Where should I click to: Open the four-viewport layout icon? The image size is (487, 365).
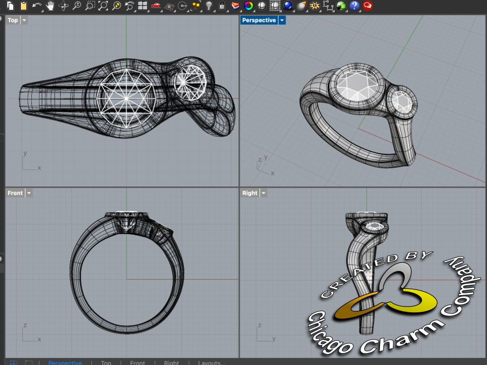tap(142, 6)
